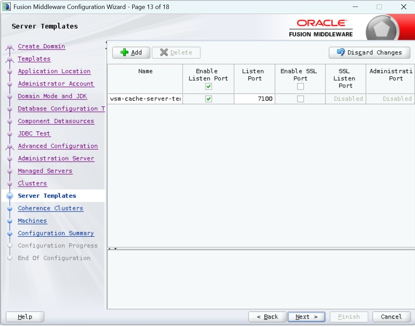Screen dimensions: 415x327
Task: Open the Machines step
Action: point(32,221)
